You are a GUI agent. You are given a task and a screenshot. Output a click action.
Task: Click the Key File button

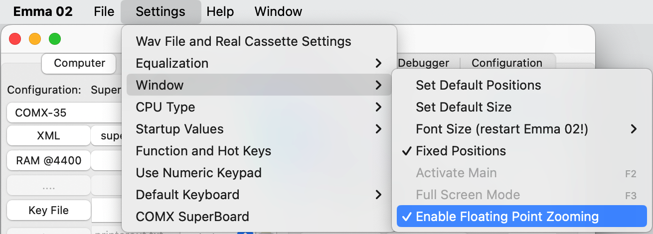point(48,211)
